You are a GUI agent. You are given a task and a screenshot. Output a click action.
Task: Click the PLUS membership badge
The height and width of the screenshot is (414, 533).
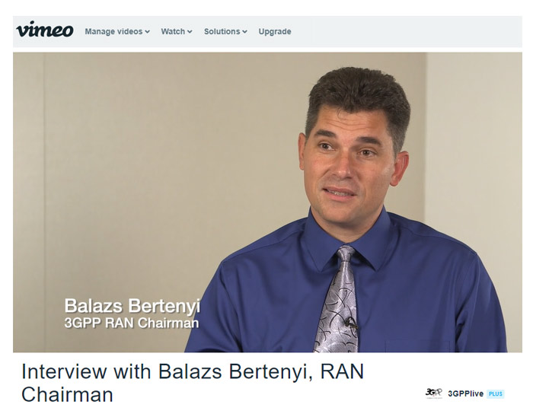tap(495, 394)
